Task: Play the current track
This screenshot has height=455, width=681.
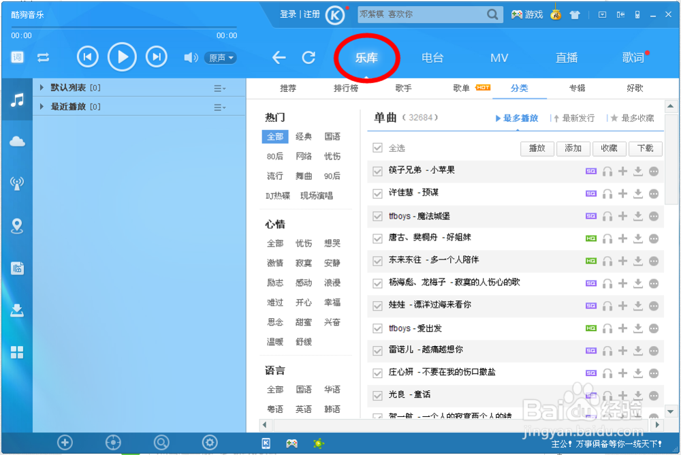Action: [x=122, y=57]
